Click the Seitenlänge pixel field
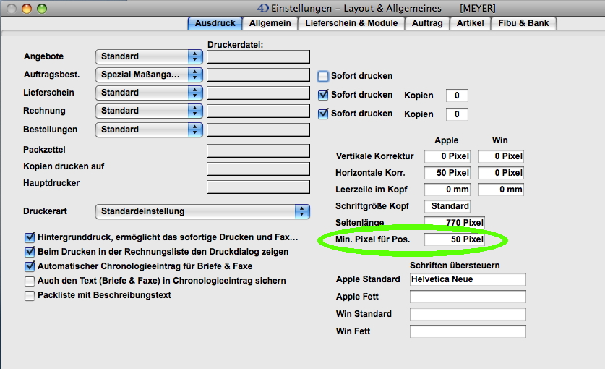This screenshot has width=605, height=369. [x=454, y=223]
